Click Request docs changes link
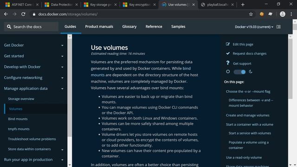This screenshot has height=167, width=297. pyautogui.click(x=250, y=54)
